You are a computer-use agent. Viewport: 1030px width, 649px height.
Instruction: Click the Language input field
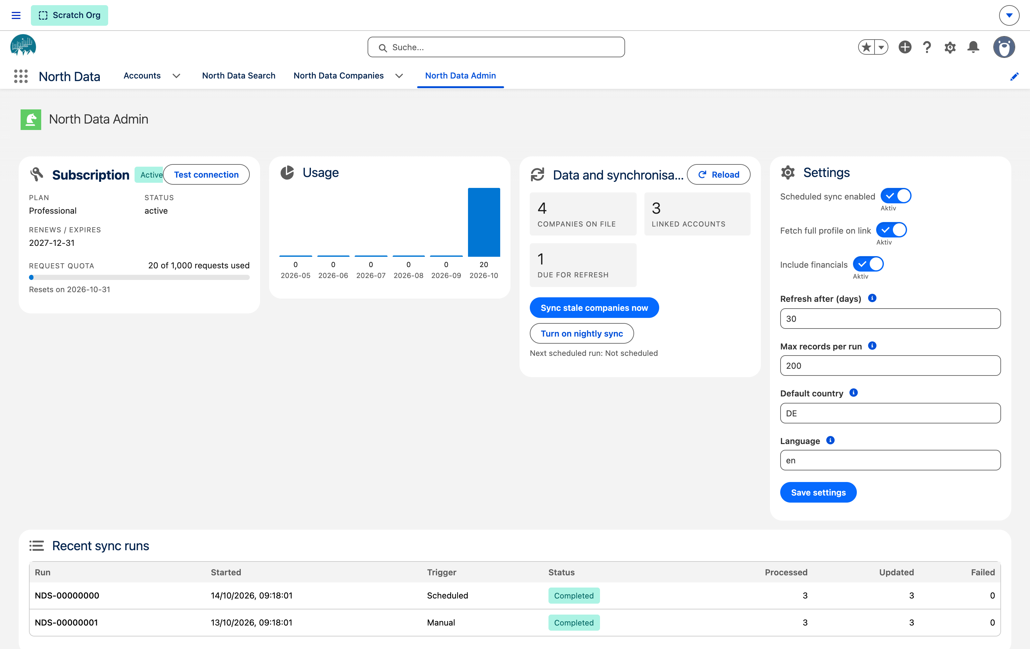(x=890, y=460)
